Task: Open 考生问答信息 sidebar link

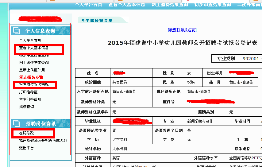Action: [30, 99]
